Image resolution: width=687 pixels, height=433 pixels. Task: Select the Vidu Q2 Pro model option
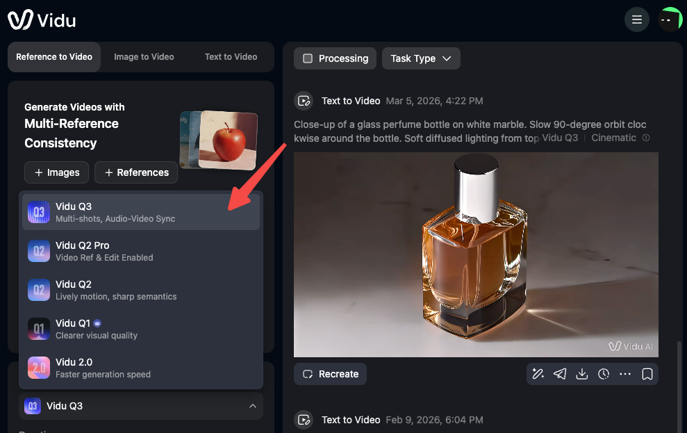pyautogui.click(x=141, y=251)
